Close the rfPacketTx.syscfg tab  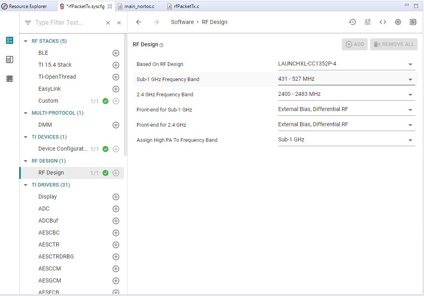pos(110,6)
